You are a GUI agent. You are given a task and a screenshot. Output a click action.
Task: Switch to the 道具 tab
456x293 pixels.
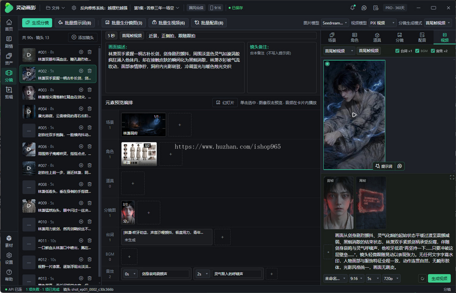377,37
